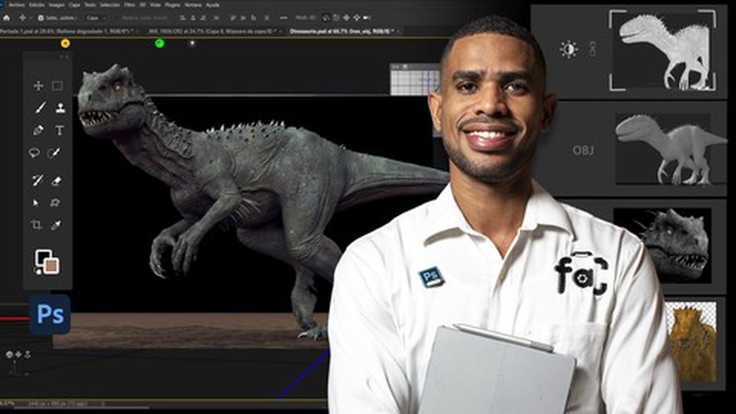Select the Move tool in tools panel

38,86
